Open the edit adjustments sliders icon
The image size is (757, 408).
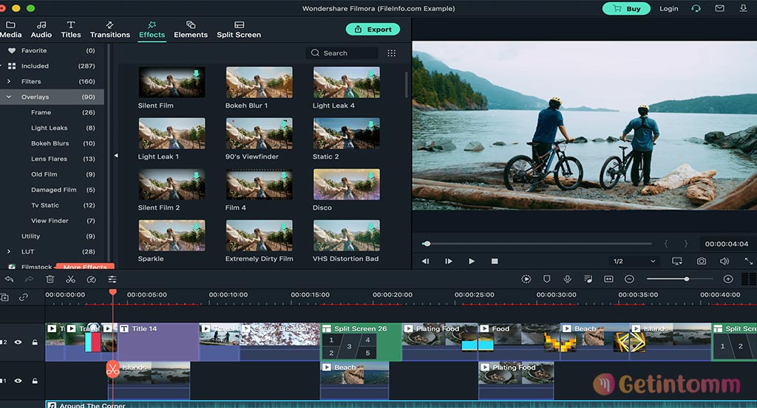112,280
